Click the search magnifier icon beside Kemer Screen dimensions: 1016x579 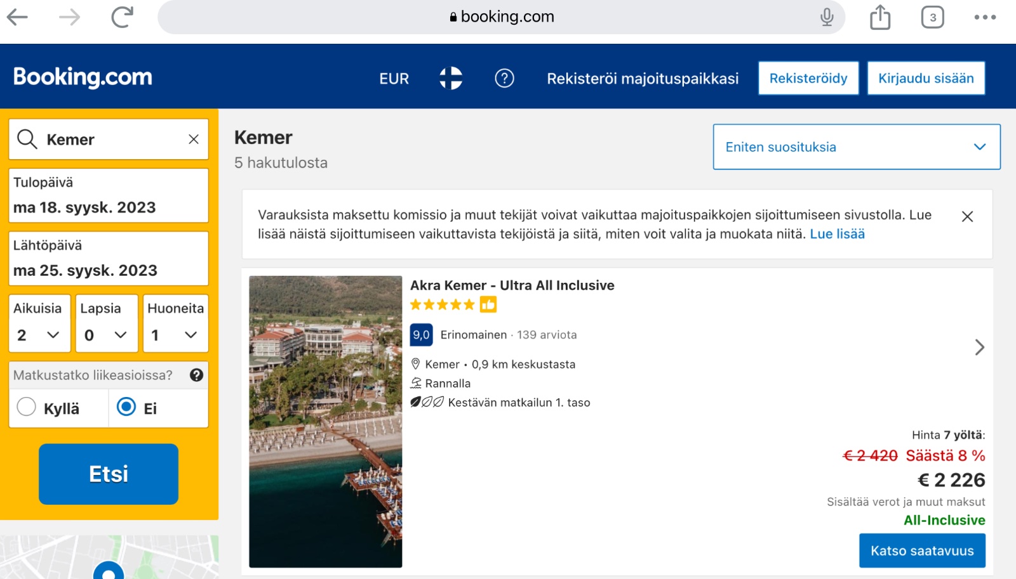(x=27, y=139)
